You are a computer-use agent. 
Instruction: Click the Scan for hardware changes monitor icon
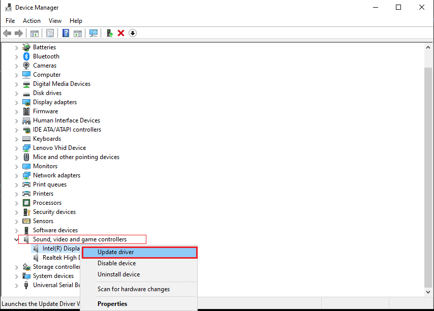94,33
